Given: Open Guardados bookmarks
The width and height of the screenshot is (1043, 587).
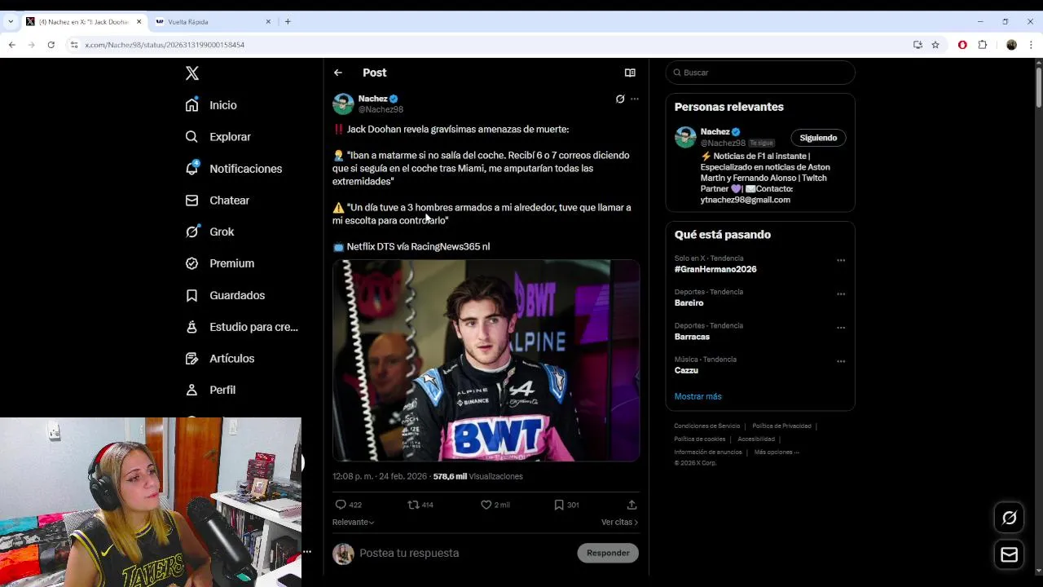Looking at the screenshot, I should click(225, 295).
